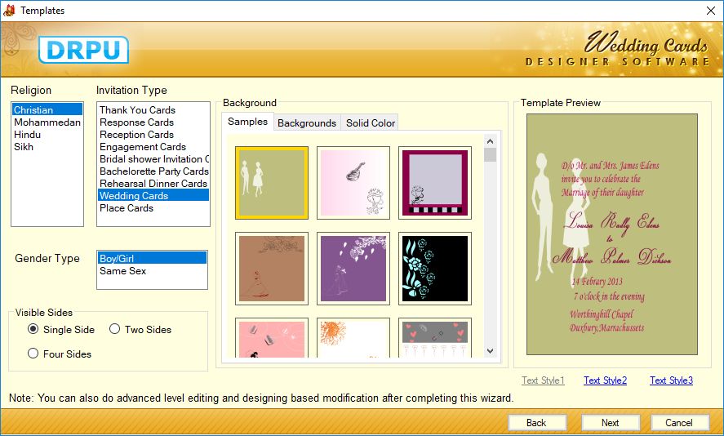Select Christian in Religion list
The width and height of the screenshot is (724, 436).
(x=47, y=110)
